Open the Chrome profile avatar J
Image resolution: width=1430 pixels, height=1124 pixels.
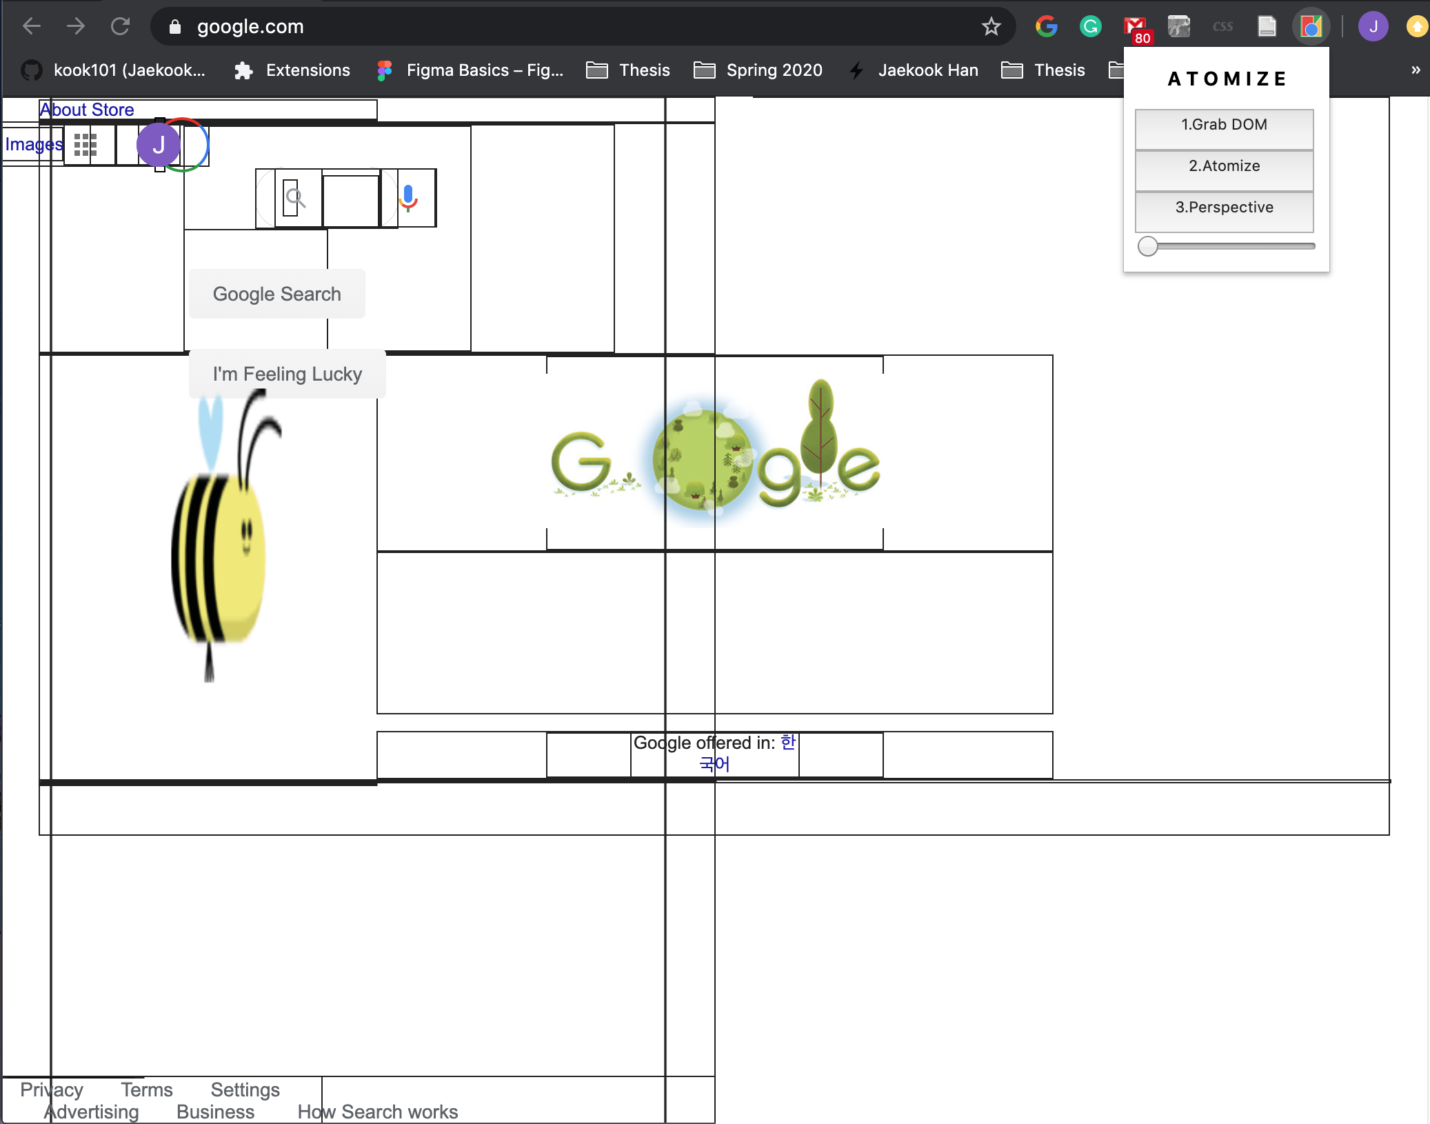click(1373, 26)
